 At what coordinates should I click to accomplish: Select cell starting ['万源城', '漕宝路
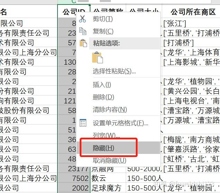coord(191,120)
